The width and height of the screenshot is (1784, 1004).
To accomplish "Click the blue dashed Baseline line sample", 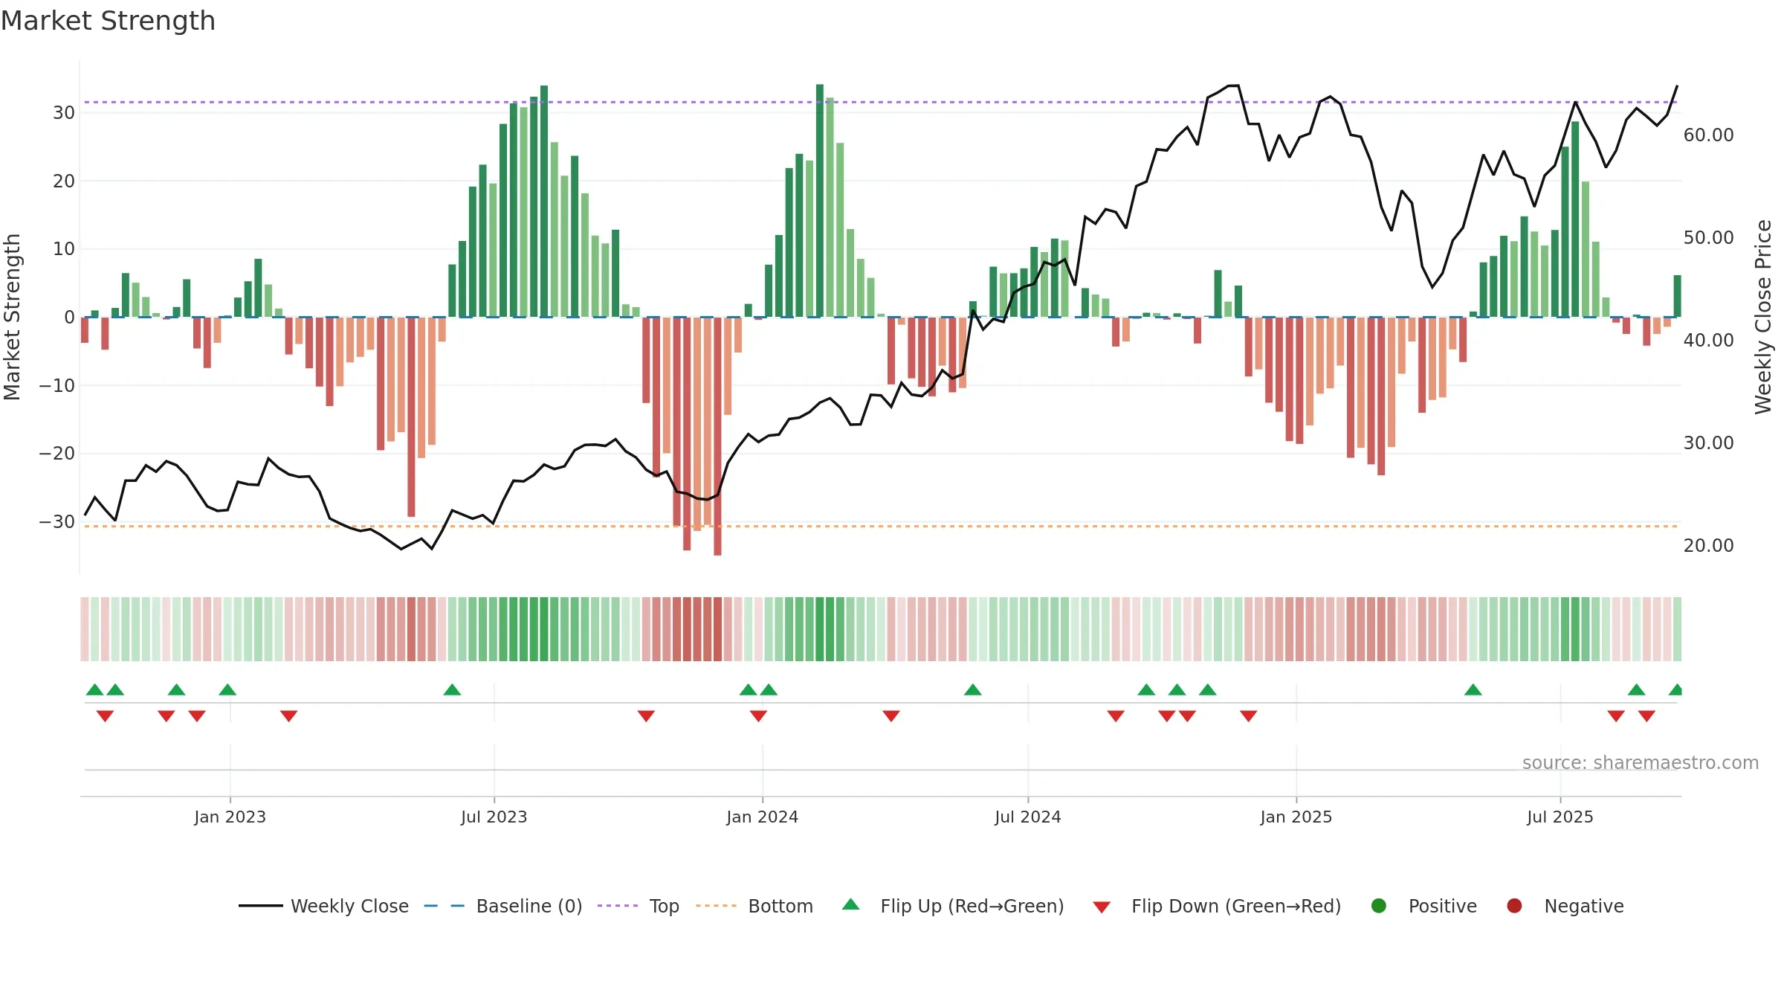I will point(444,906).
